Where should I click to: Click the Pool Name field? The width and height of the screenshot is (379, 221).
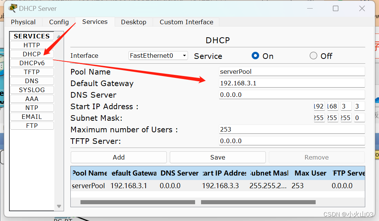[292, 72]
